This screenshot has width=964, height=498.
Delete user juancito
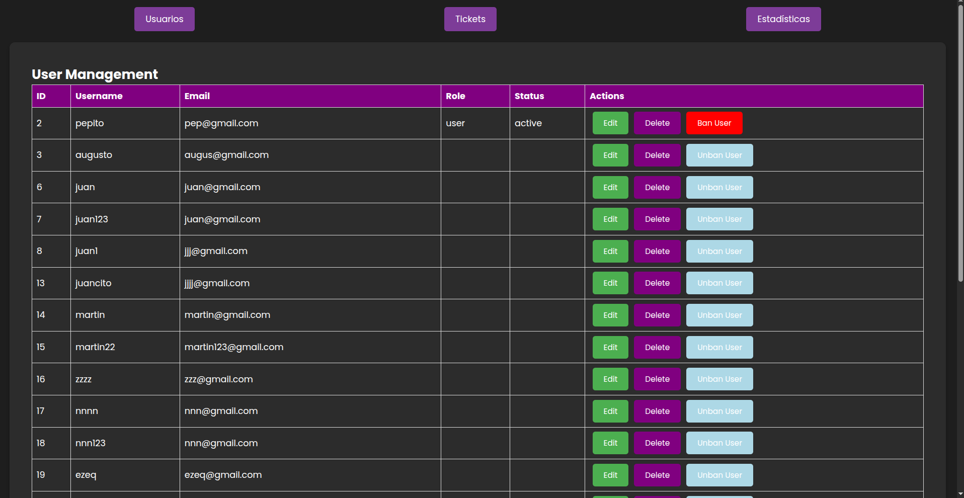click(657, 283)
